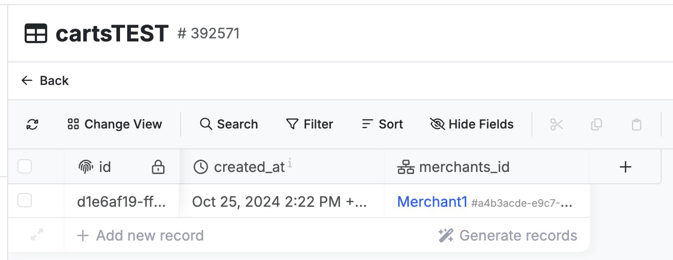Open the Change View options
673x260 pixels.
[115, 124]
